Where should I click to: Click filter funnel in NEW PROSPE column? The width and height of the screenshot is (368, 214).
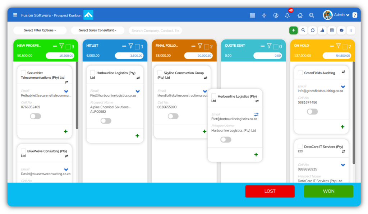pos(61,46)
